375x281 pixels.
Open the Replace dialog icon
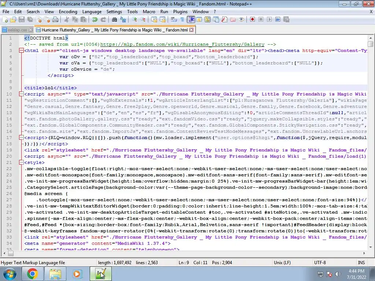coord(123,20)
